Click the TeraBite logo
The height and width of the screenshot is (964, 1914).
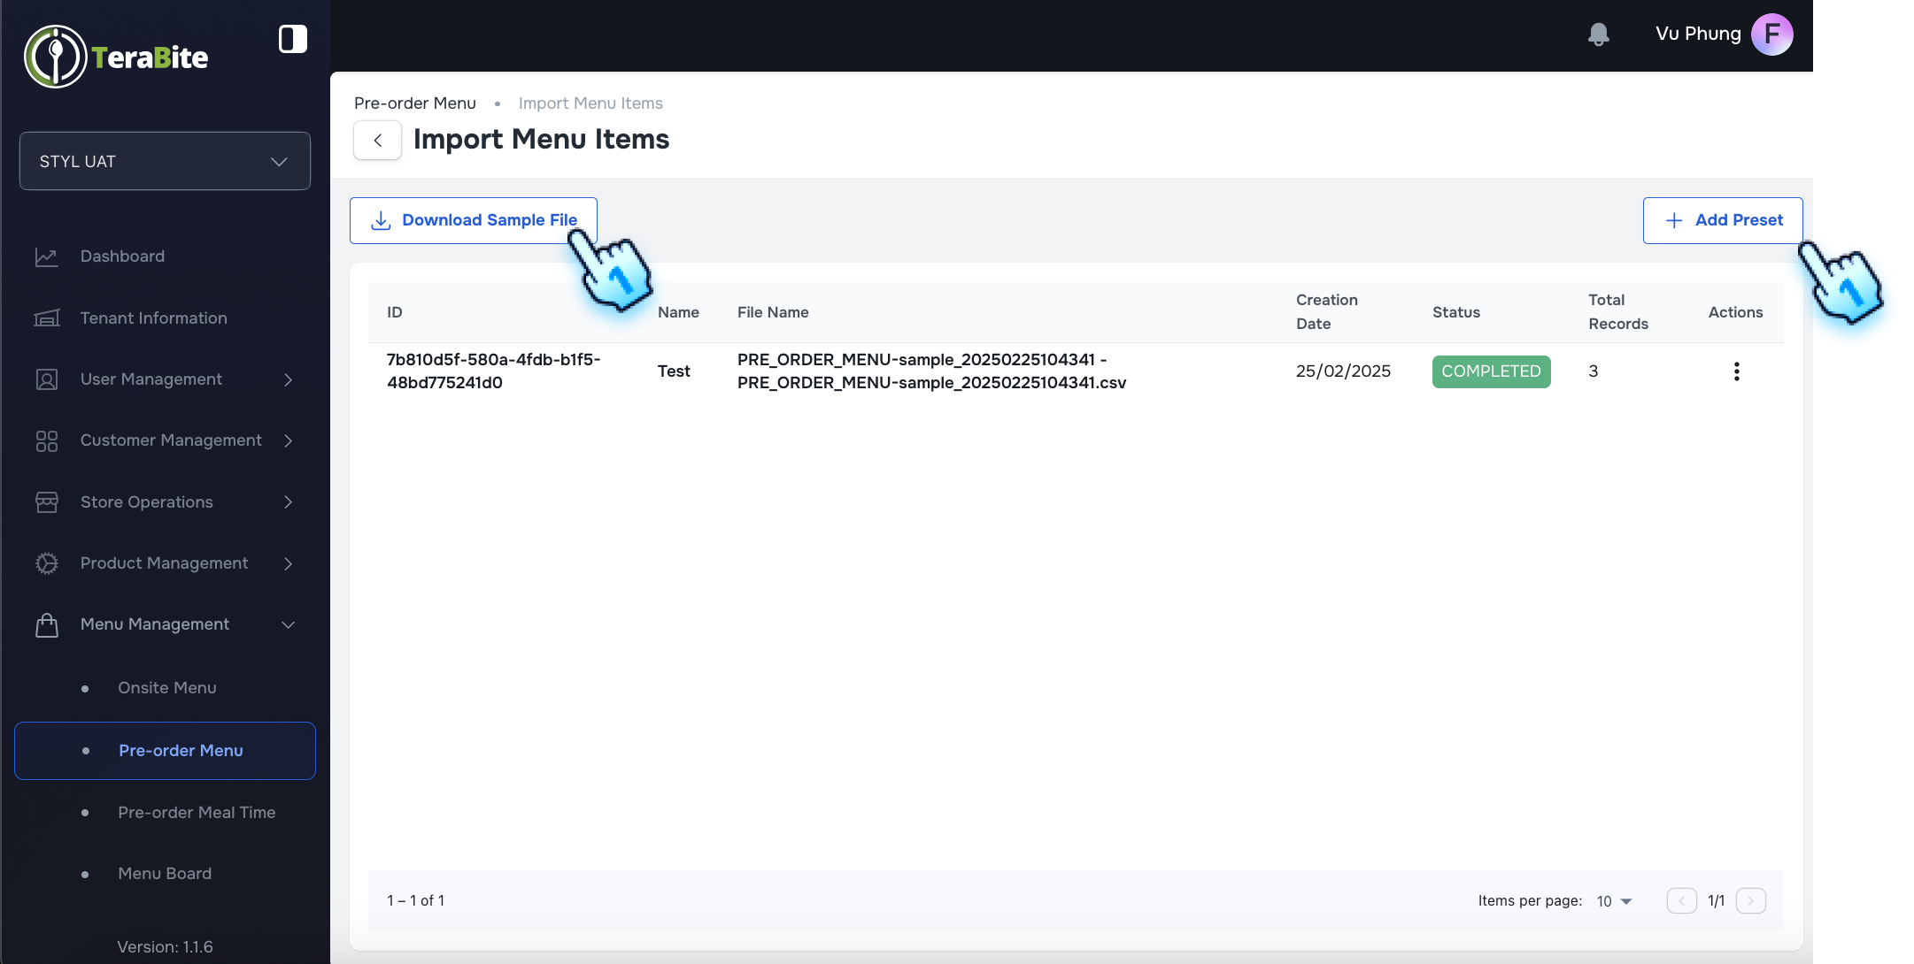pos(116,57)
